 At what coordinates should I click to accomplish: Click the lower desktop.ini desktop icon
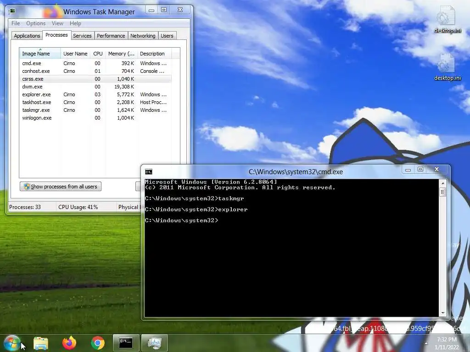tap(447, 67)
